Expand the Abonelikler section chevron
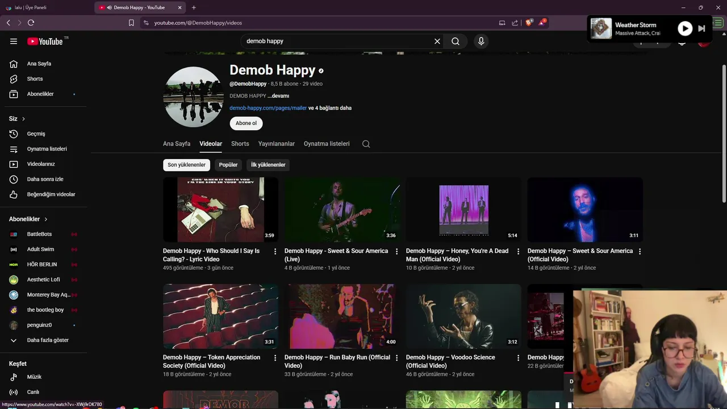The width and height of the screenshot is (727, 409). click(45, 219)
